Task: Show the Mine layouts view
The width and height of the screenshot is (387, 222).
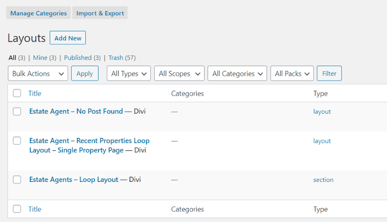Action: tap(40, 58)
